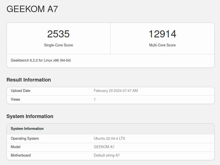Click the GEEKOM A7 page title
The height and width of the screenshot is (165, 220).
click(x=32, y=9)
